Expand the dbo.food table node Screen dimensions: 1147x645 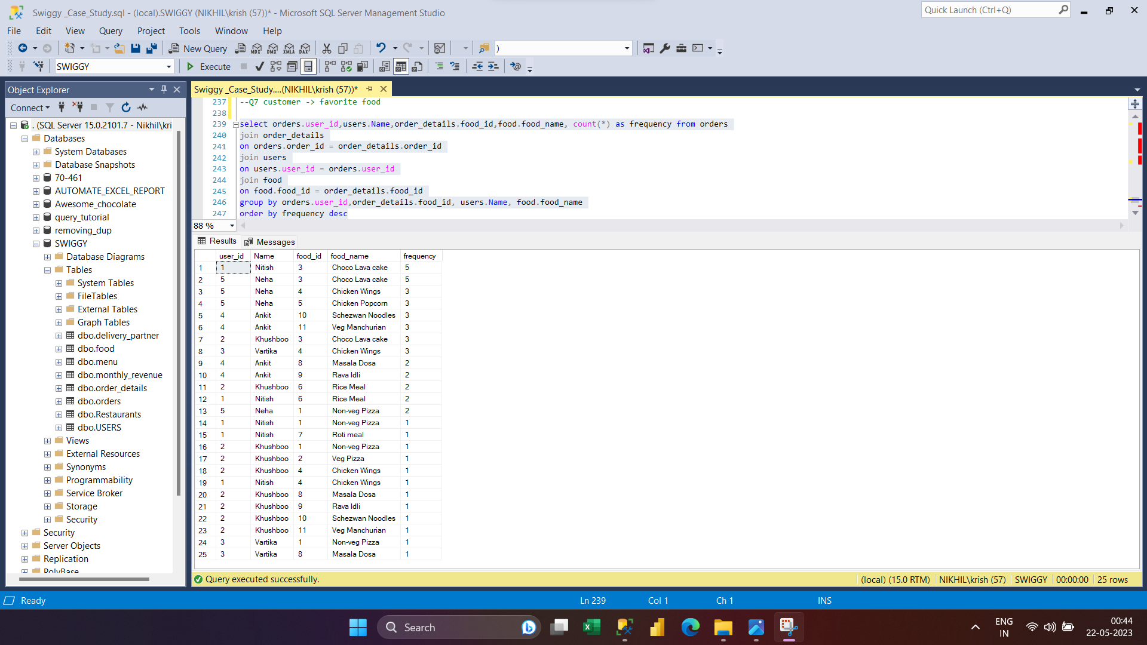point(59,349)
